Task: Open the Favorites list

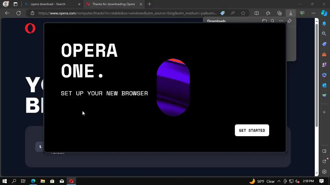Action: coord(268,13)
